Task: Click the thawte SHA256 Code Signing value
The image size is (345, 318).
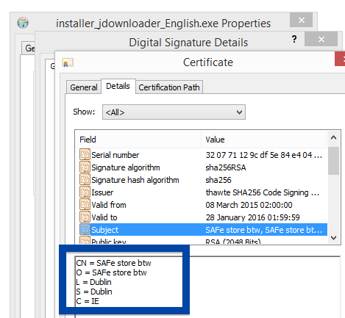Action: point(263,192)
